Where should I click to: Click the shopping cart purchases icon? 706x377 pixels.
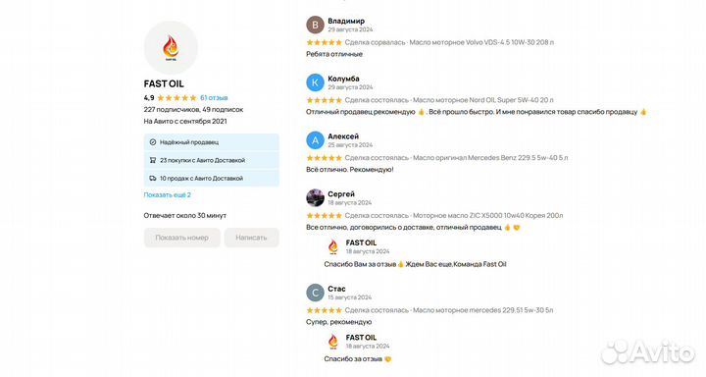tap(153, 160)
